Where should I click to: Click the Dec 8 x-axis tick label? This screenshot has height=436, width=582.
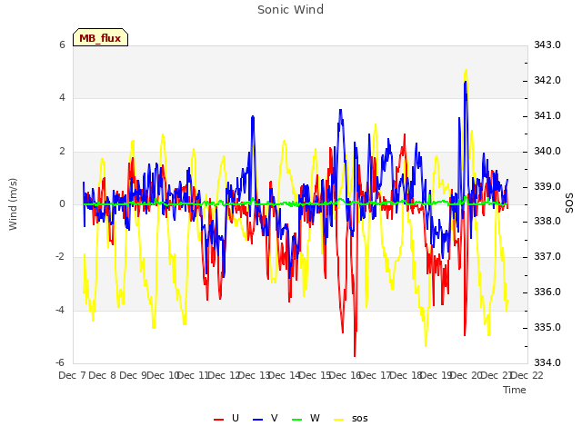(103, 375)
